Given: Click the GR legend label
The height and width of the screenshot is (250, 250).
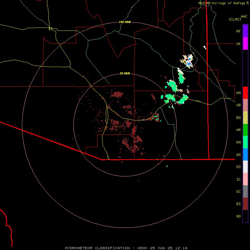Looking at the screenshot, I should 238,105.
